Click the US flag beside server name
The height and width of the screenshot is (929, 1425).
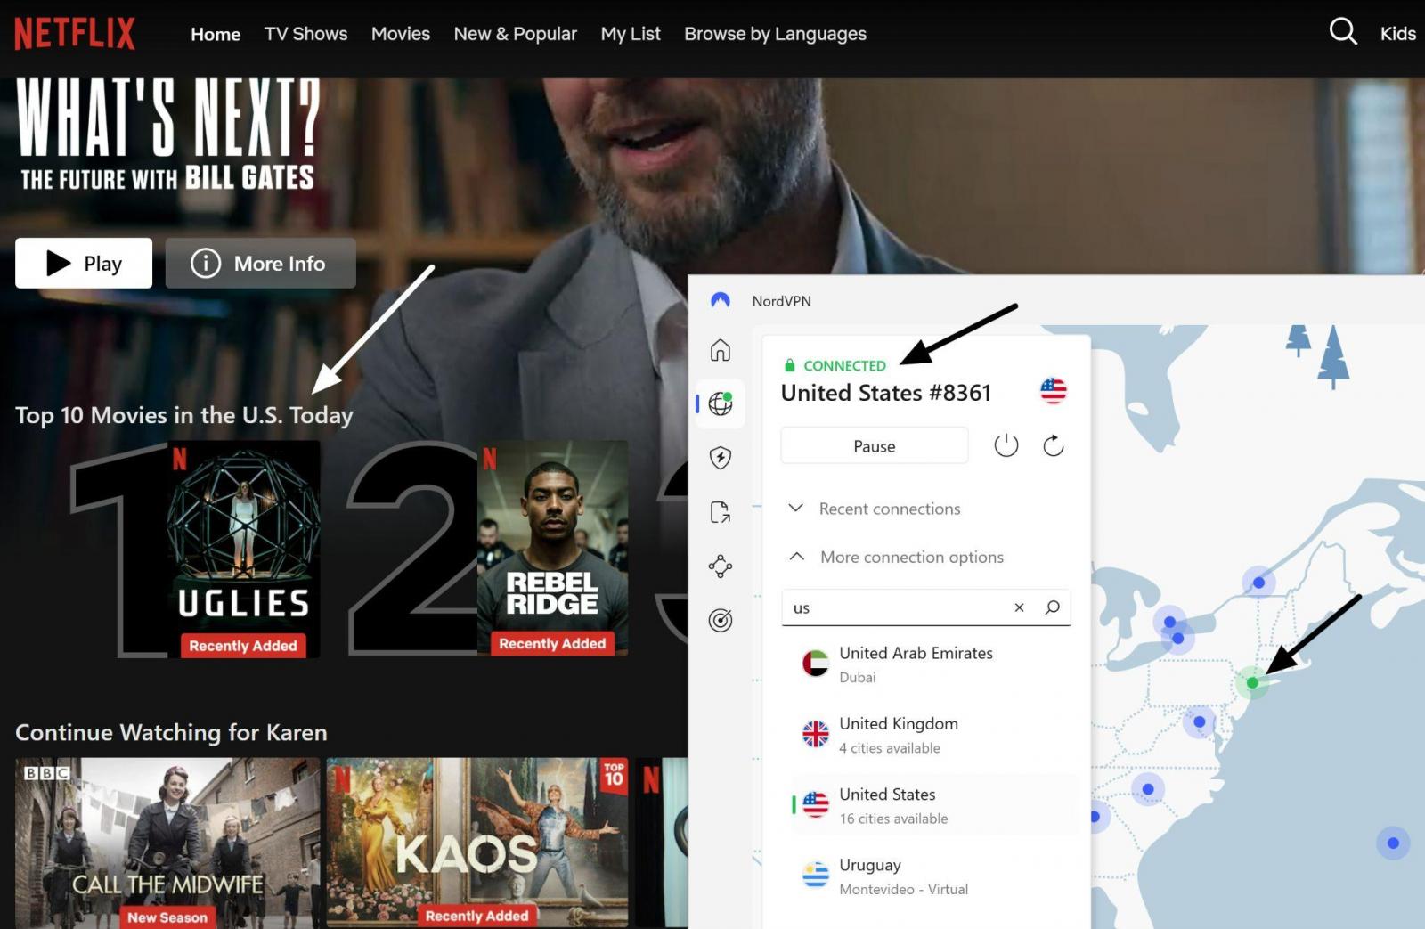point(1053,391)
